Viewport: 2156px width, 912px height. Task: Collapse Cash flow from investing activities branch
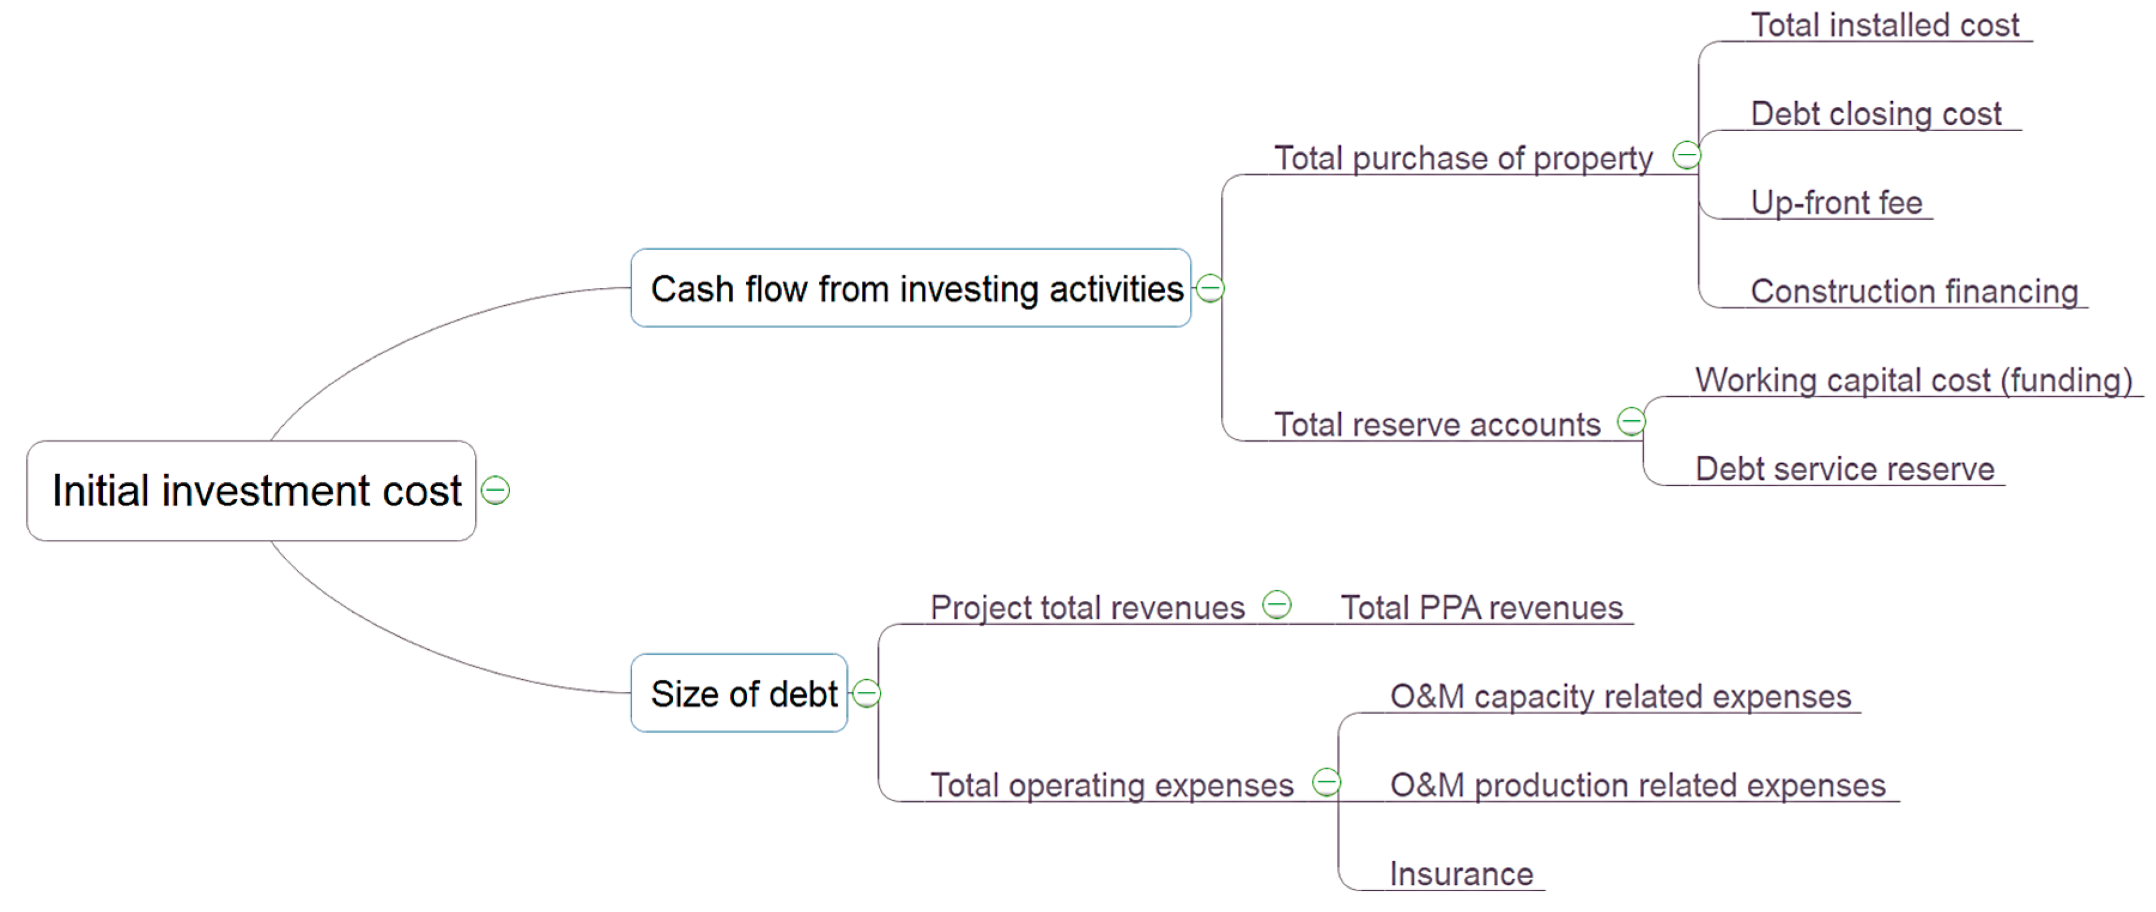[x=1210, y=288]
